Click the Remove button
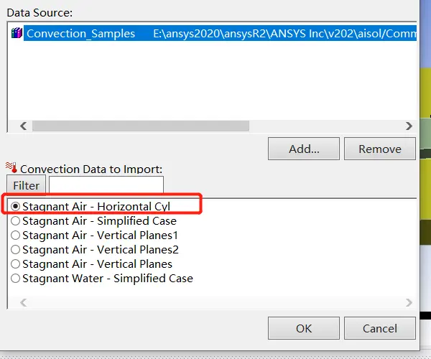431x359 pixels. tap(380, 149)
